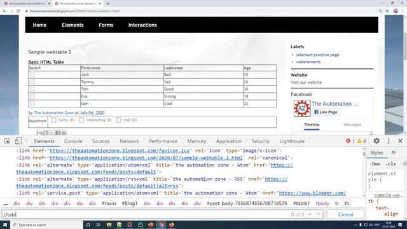Open the Chrome profile avatar
This screenshot has height=229, width=407.
(396, 11)
